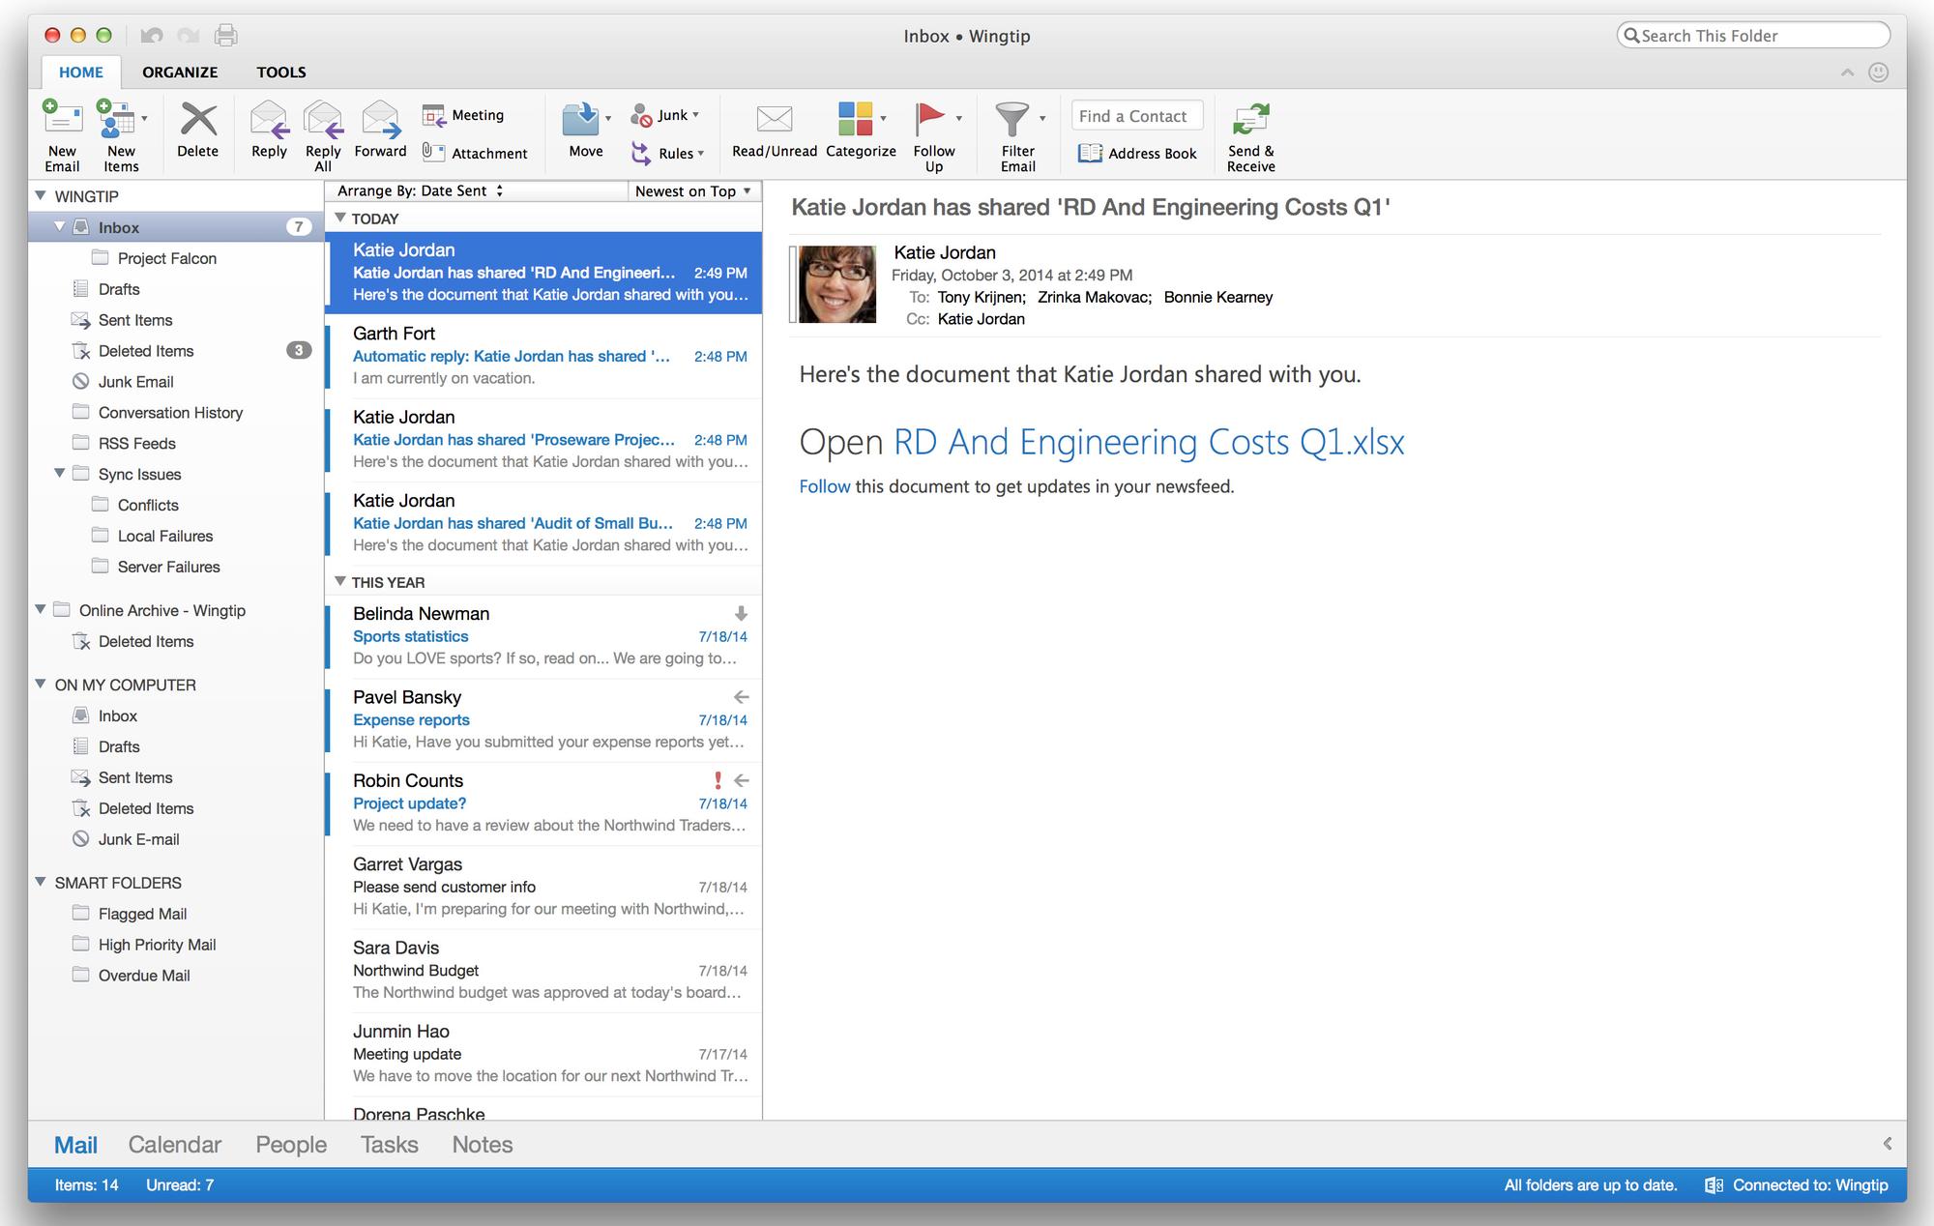Collapse the SMART FOLDERS section
This screenshot has height=1226, width=1934.
pos(41,882)
